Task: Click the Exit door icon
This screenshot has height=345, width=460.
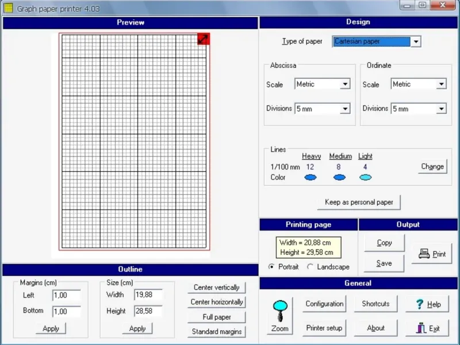Action: click(421, 328)
